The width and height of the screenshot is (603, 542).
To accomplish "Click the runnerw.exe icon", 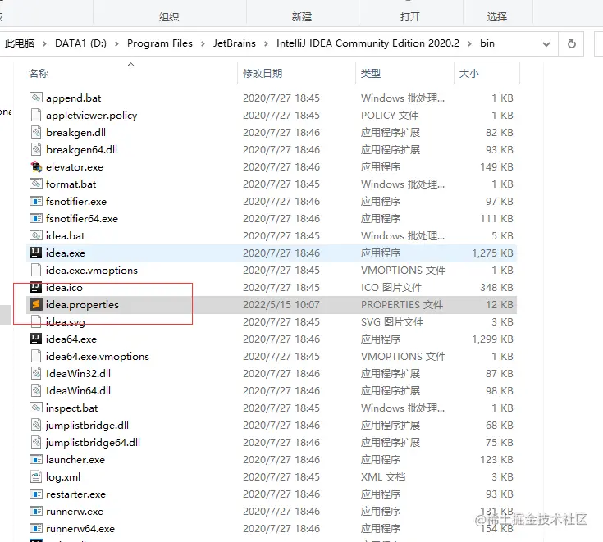I will [x=36, y=511].
